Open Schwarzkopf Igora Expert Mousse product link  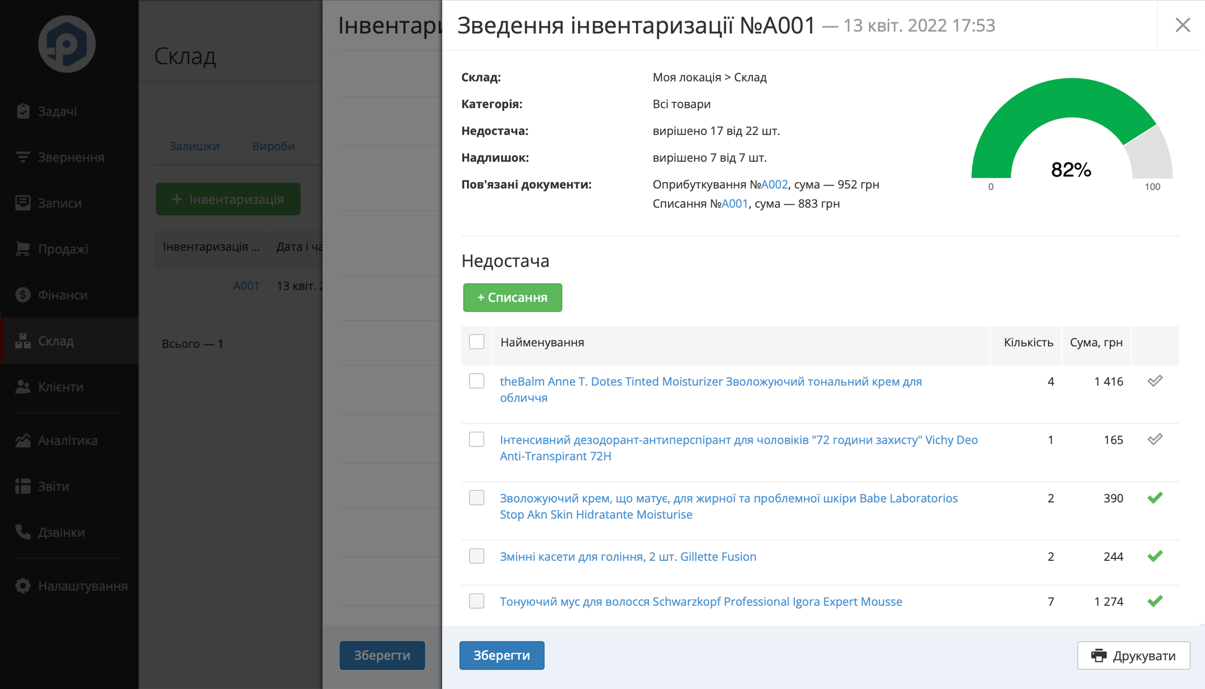(x=701, y=601)
